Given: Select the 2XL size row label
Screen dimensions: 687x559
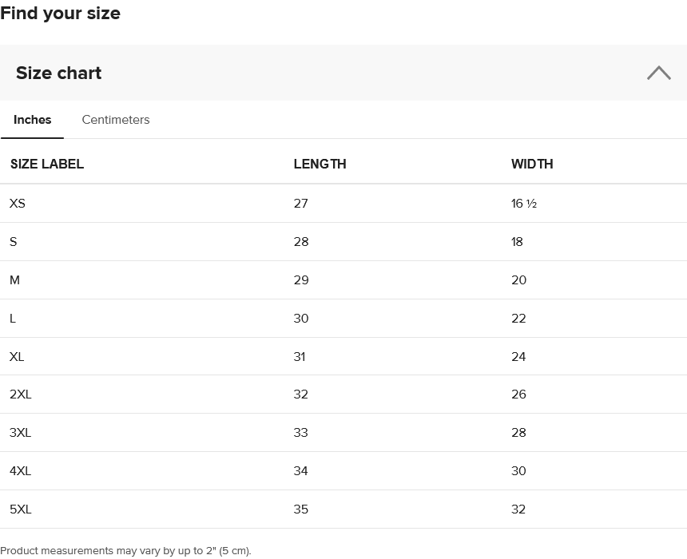Looking at the screenshot, I should (21, 394).
